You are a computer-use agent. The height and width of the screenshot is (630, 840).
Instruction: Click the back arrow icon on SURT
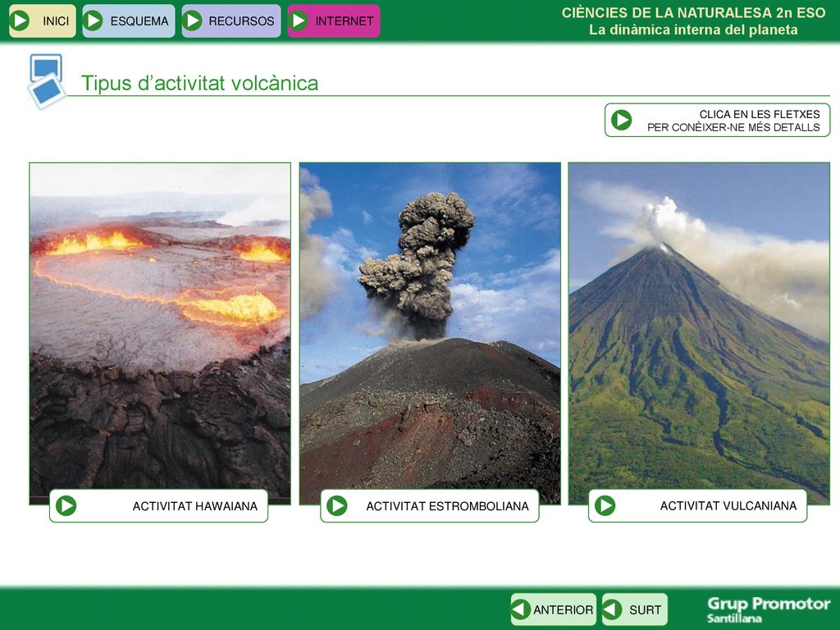[x=612, y=609]
